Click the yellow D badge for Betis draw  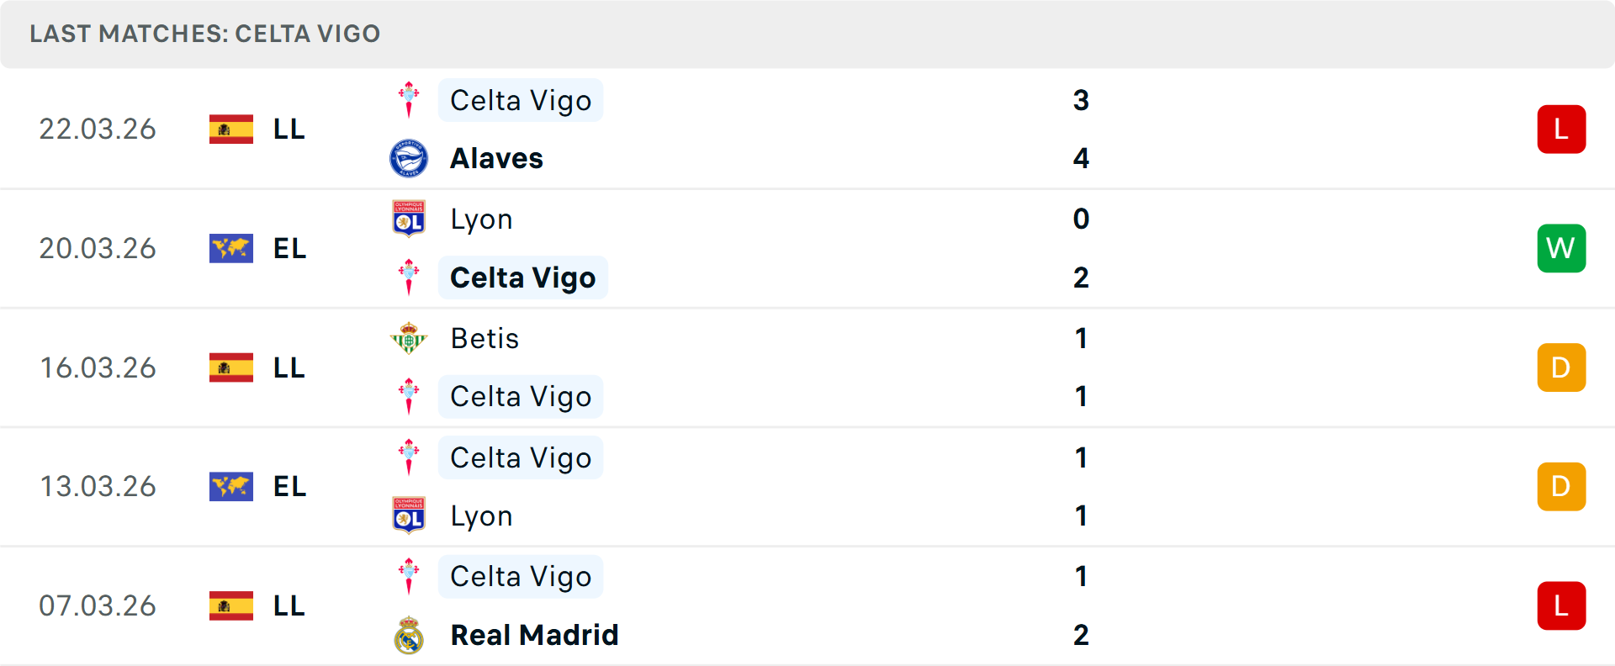pyautogui.click(x=1561, y=367)
